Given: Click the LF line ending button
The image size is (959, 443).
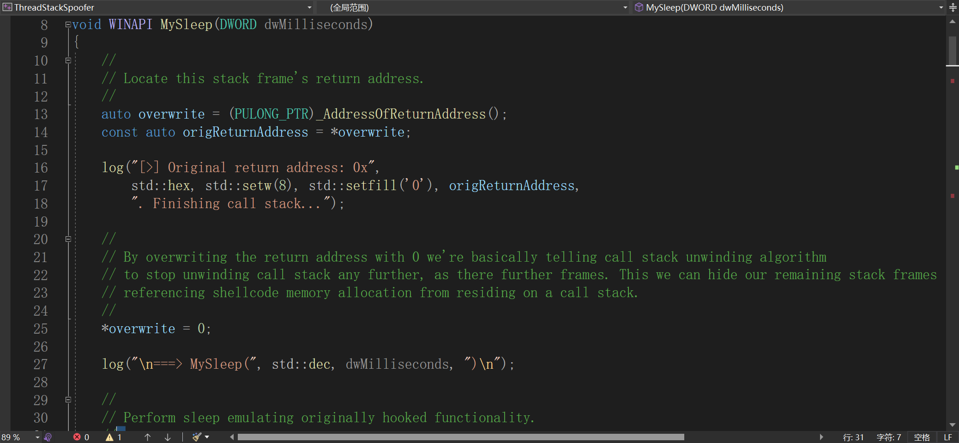Looking at the screenshot, I should pos(948,437).
